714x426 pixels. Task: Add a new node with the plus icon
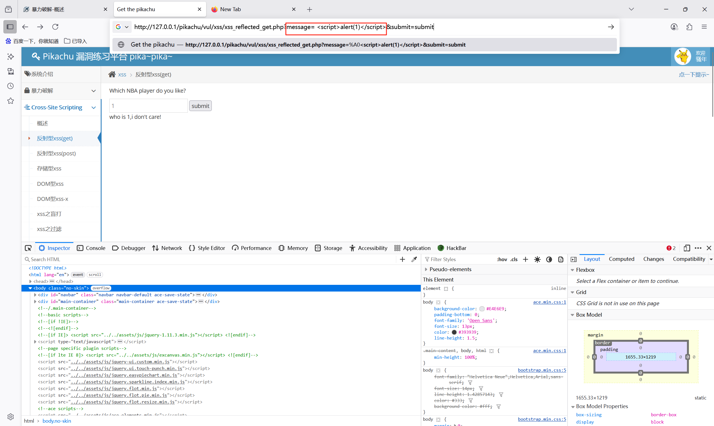click(x=402, y=259)
